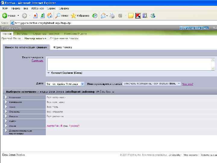Screen dimensions: 217x163
Task: Open the Правка menu
Action: [16, 8]
